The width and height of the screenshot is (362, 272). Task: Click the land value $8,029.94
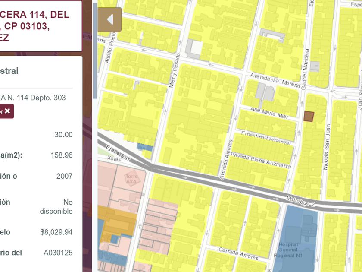pos(56,232)
